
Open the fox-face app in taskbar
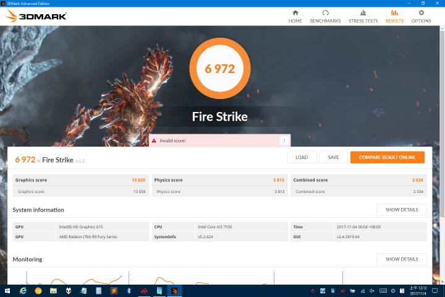69,291
